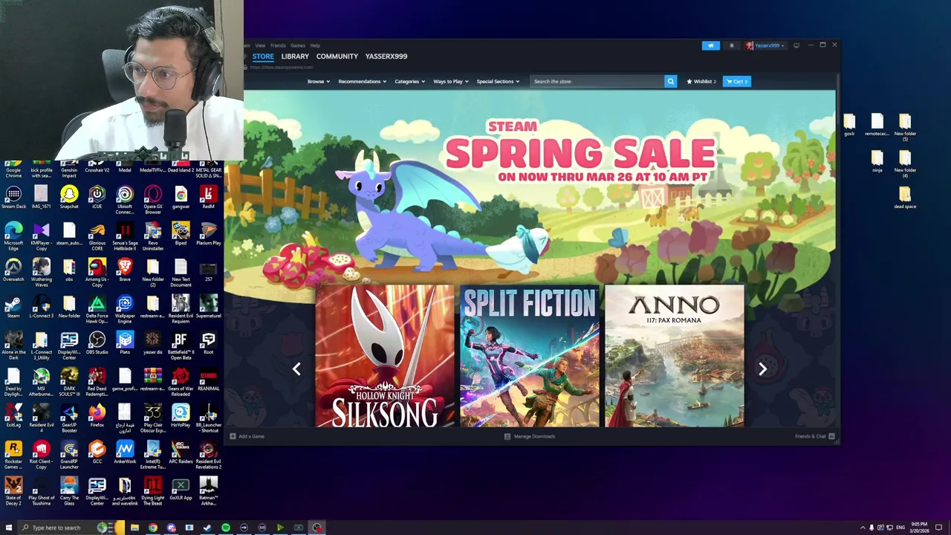
Task: Open the Steam Friends menu
Action: (278, 45)
